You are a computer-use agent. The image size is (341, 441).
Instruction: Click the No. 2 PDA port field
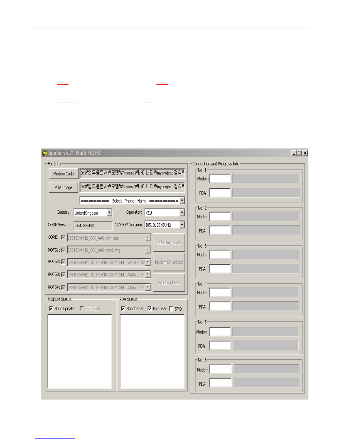[x=220, y=230]
